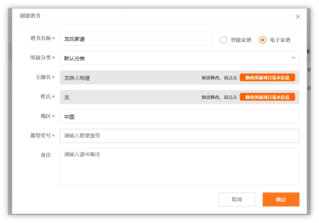Focus the 郡望堂号 input field
This screenshot has width=319, height=223.
[x=180, y=136]
